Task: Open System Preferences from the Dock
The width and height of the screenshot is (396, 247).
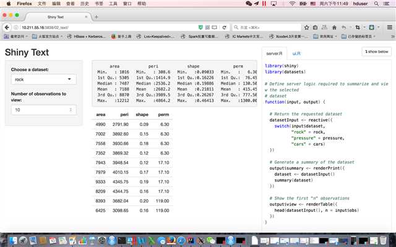Action: point(102,240)
